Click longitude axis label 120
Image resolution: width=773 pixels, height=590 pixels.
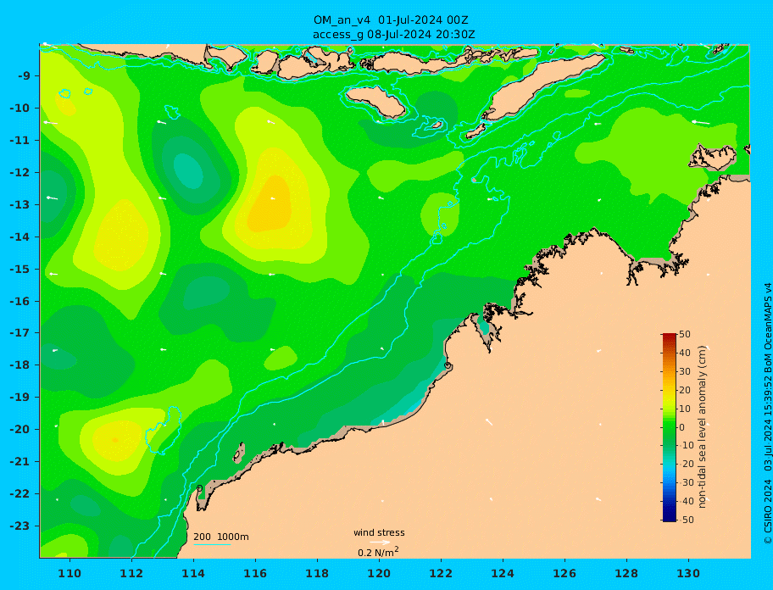(379, 573)
